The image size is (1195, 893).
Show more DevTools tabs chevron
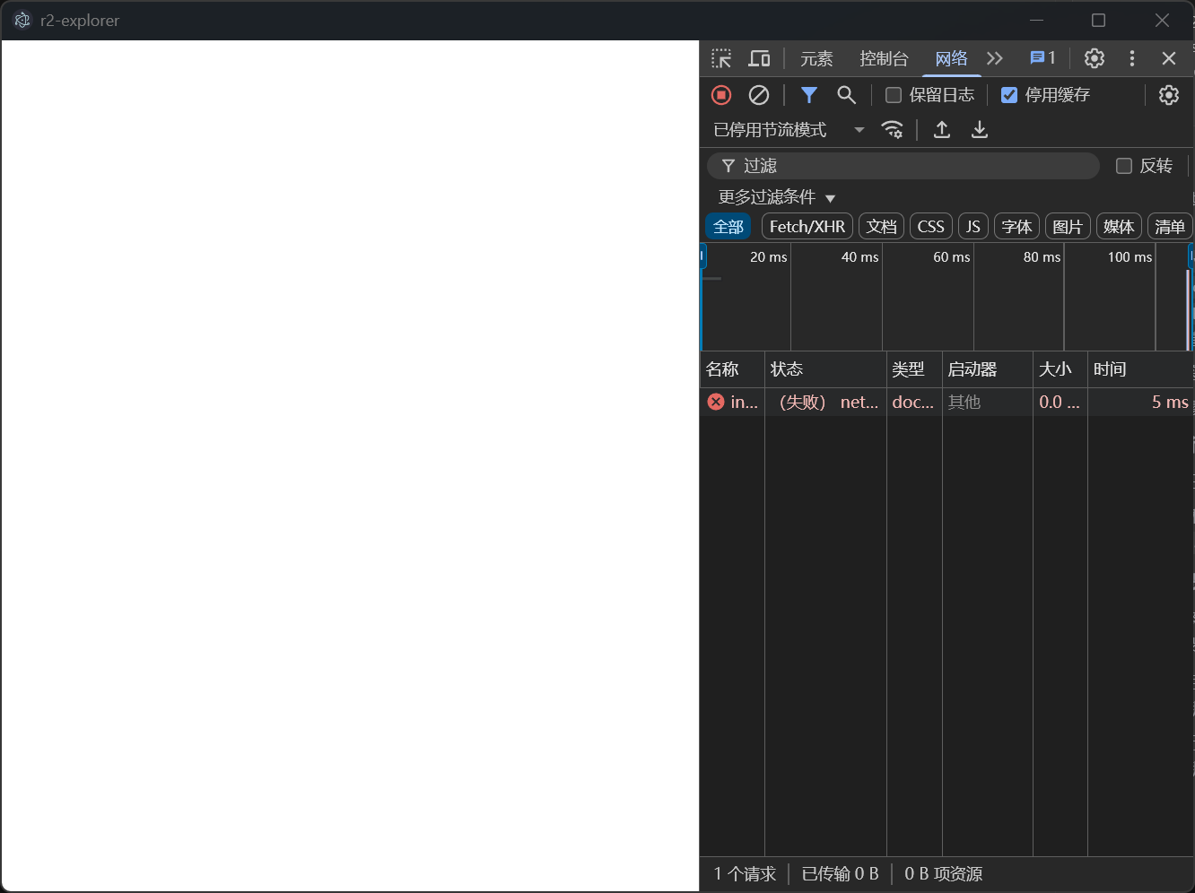[x=994, y=58]
